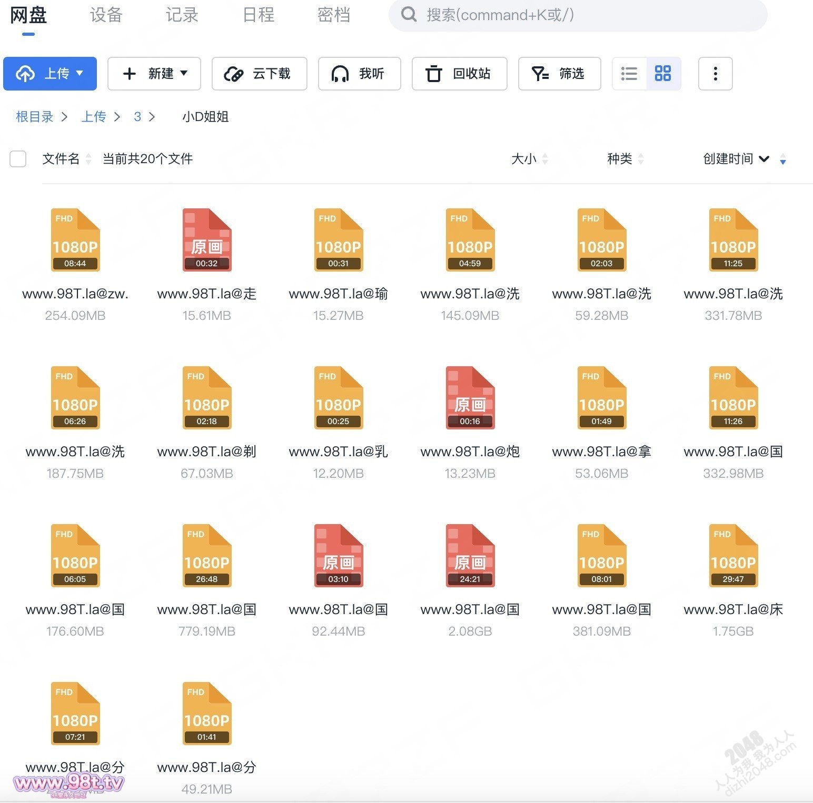Click the 筛选 filter button
This screenshot has width=813, height=803.
559,74
